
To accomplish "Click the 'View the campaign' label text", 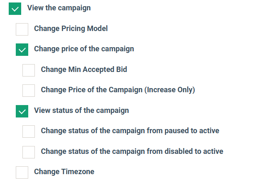I will coord(59,8).
